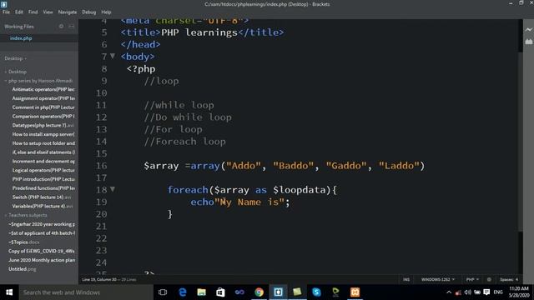Open volume control in system tray
This screenshot has height=300, width=534.
[467, 292]
